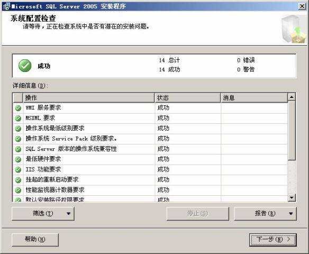Click the 系统配置检查 heading
309x254 pixels.
[33, 19]
